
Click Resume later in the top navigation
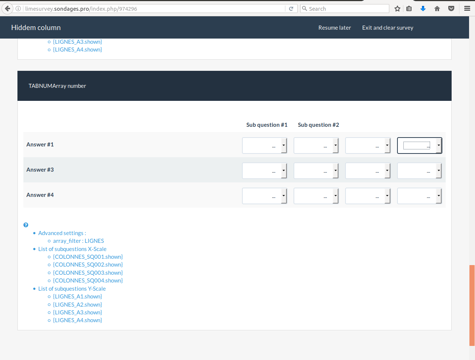334,28
